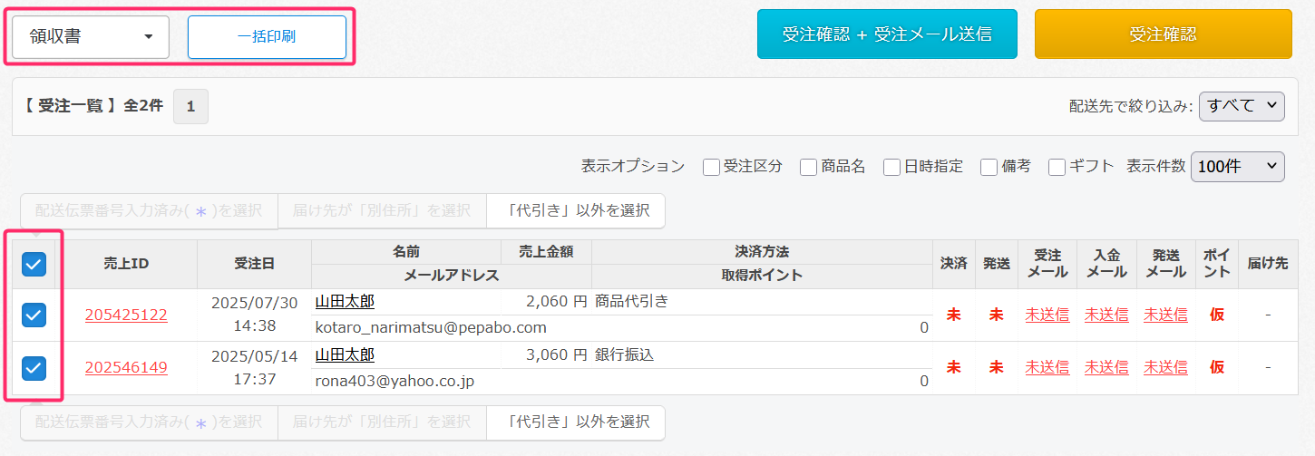Toggle the select-all checkbox in table header
Viewport: 1315px width, 456px height.
tap(34, 264)
